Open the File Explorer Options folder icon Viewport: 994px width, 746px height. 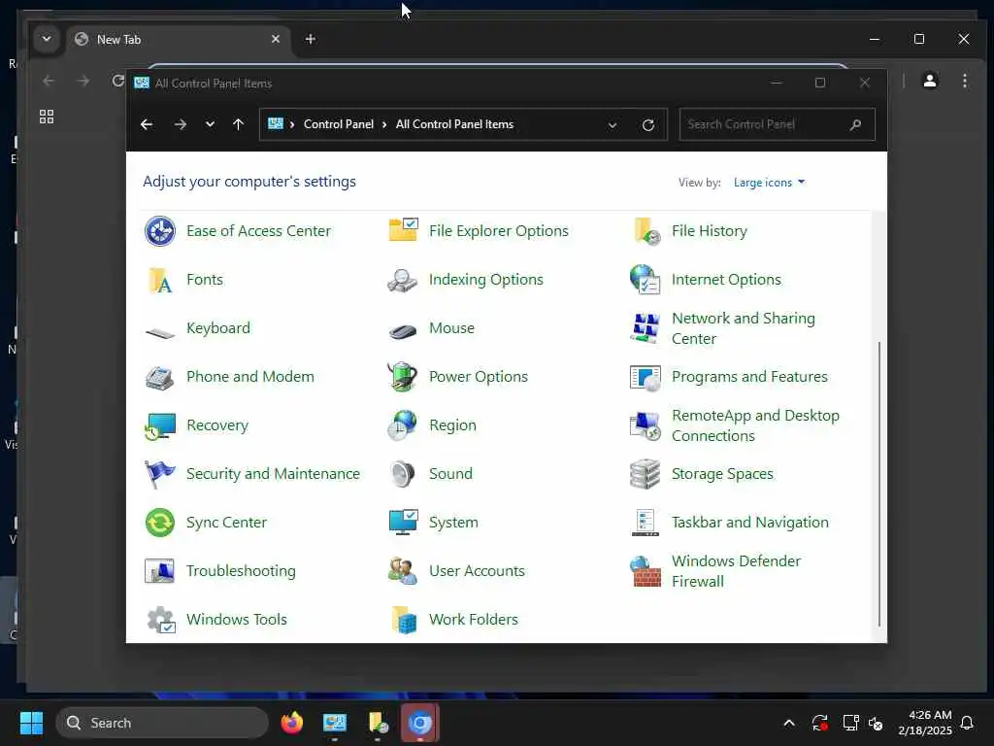pyautogui.click(x=403, y=231)
